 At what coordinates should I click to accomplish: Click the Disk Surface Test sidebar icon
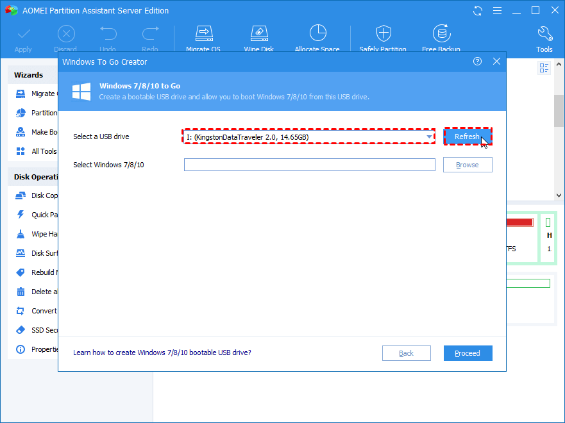coord(21,253)
